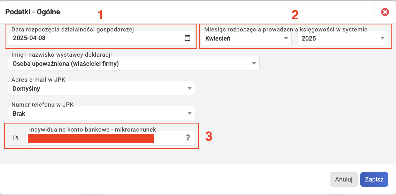This screenshot has height=195, width=396.
Task: Focus the mikrorachunek bank account input
Action: coord(110,138)
